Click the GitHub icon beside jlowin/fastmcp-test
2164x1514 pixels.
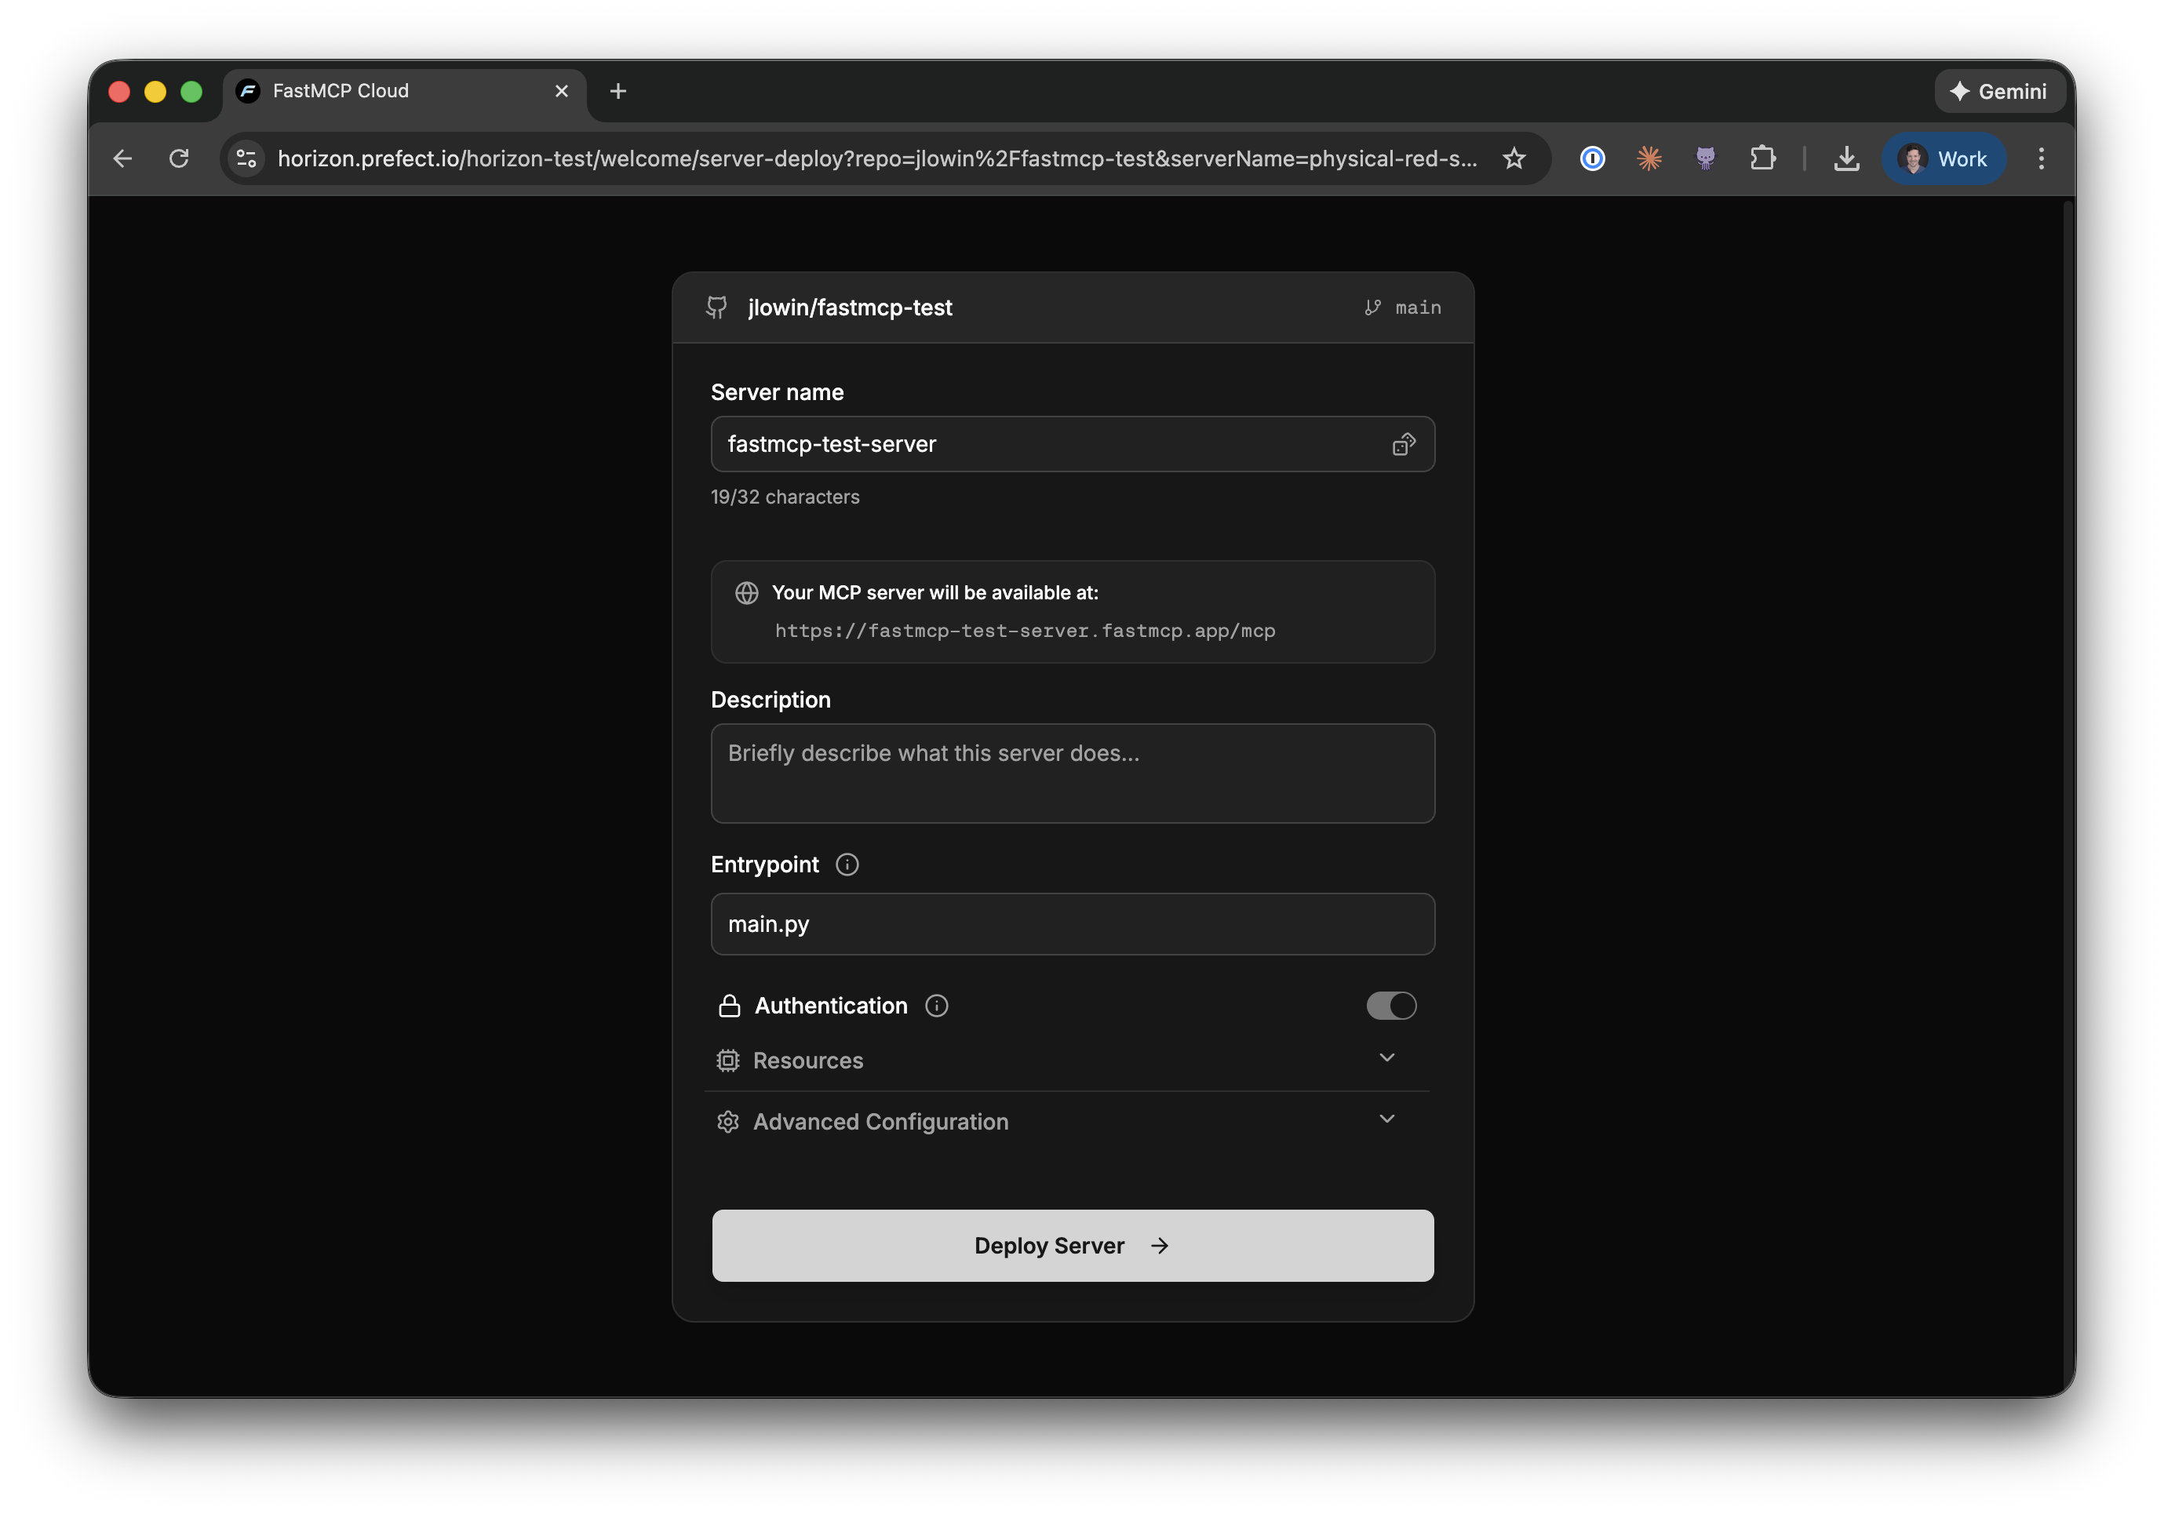coord(717,308)
